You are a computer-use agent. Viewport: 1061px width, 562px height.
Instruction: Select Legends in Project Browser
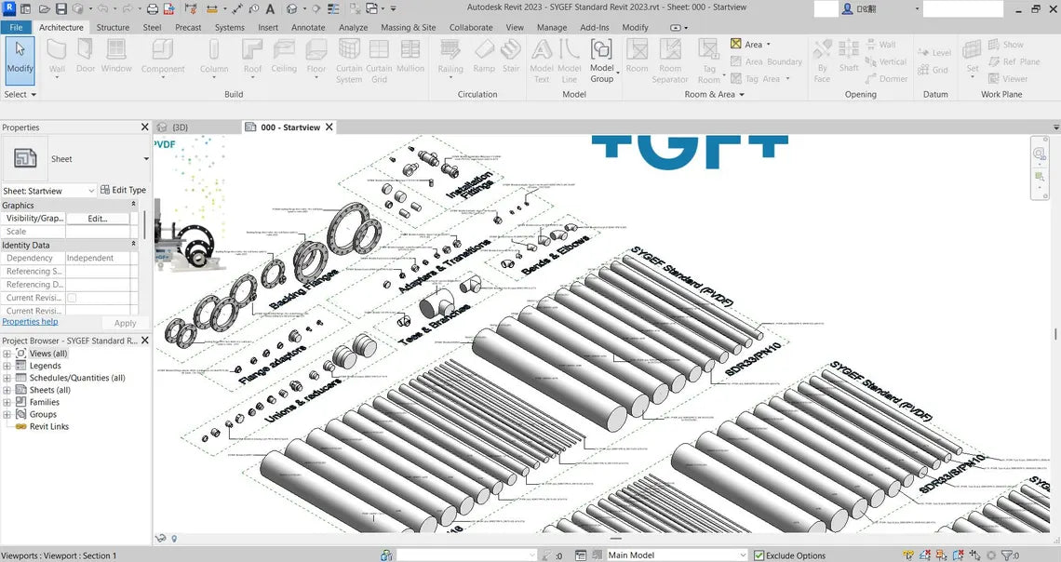(x=46, y=366)
